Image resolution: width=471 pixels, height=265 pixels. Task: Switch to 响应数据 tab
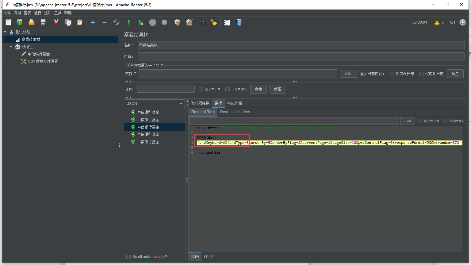pyautogui.click(x=235, y=103)
